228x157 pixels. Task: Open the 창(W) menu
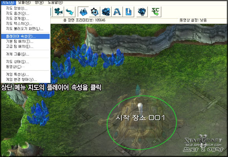point(39,2)
